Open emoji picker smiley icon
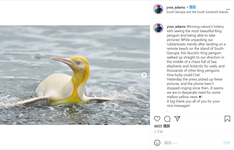234x150 pixels. click(x=157, y=143)
